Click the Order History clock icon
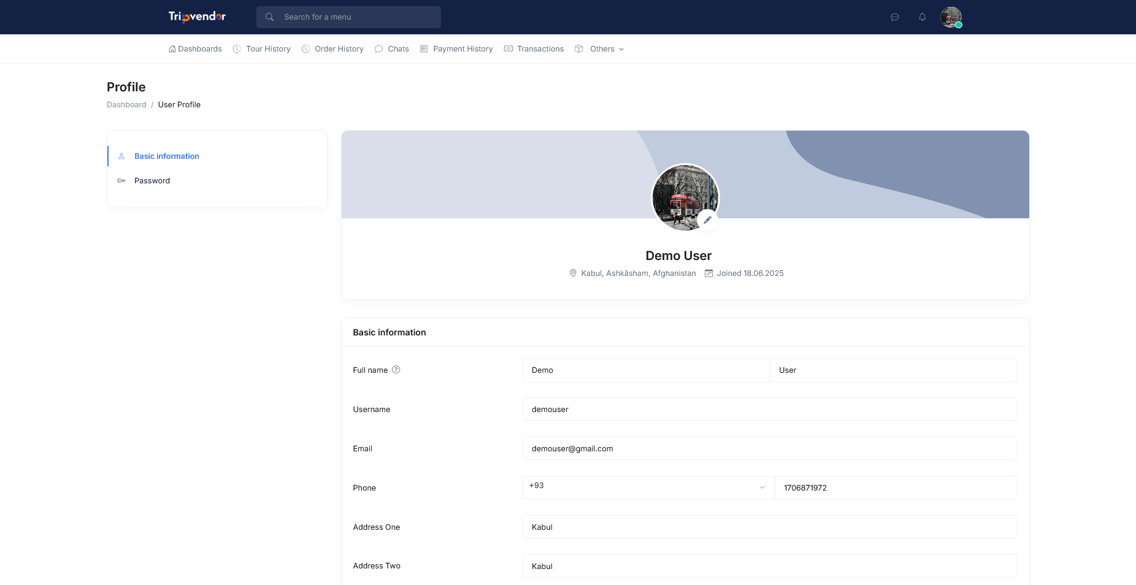1136x585 pixels. point(305,49)
